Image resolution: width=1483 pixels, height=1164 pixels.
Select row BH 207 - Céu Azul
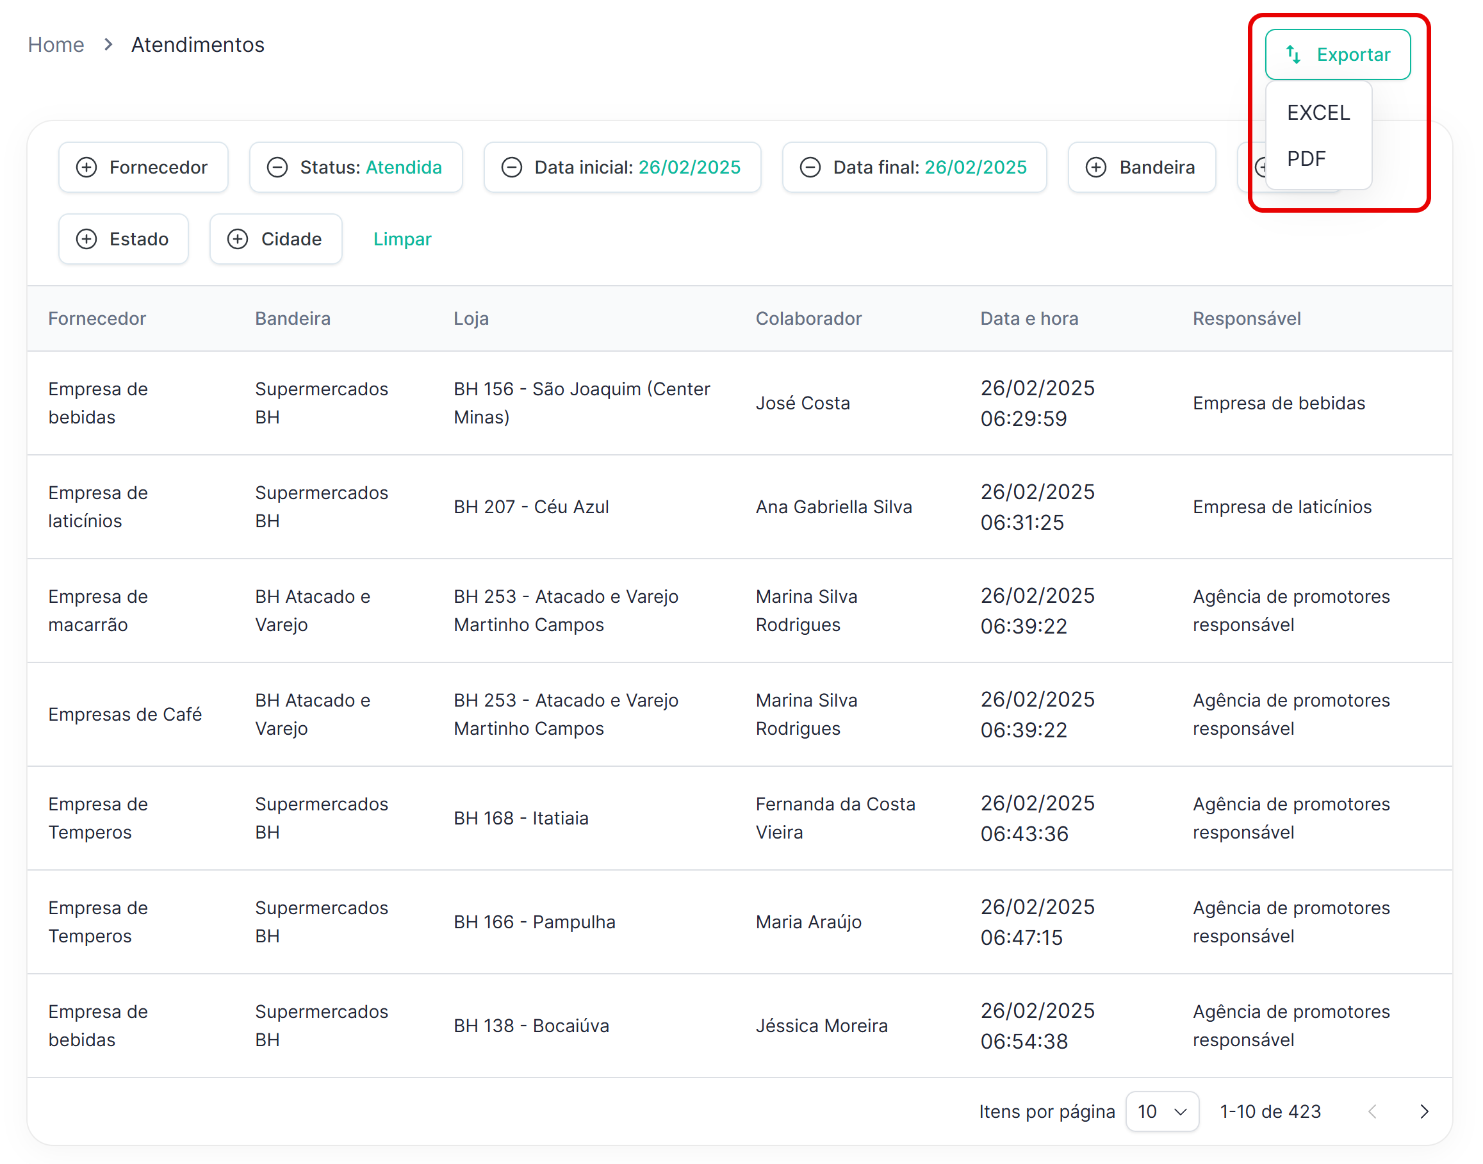point(531,507)
